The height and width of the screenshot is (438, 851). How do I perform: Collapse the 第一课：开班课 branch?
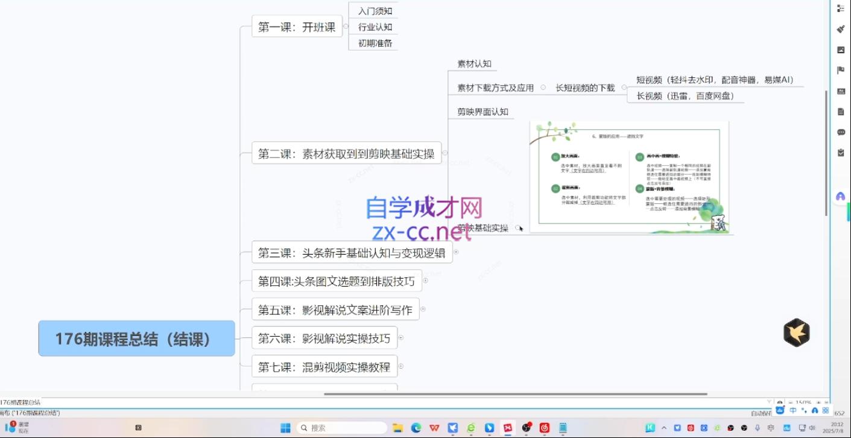tap(346, 27)
